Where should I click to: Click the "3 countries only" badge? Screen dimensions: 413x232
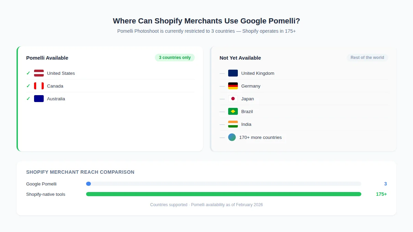175,58
